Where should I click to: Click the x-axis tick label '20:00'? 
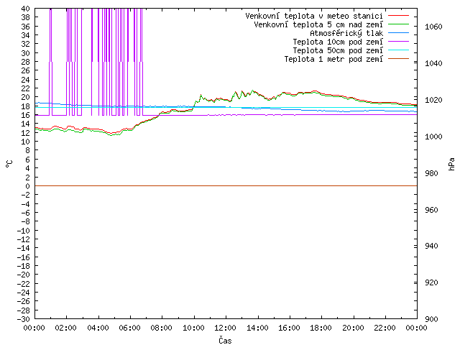[x=353, y=328]
